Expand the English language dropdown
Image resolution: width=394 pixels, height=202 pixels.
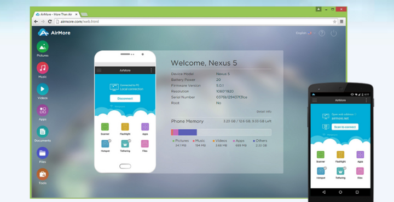pyautogui.click(x=305, y=33)
